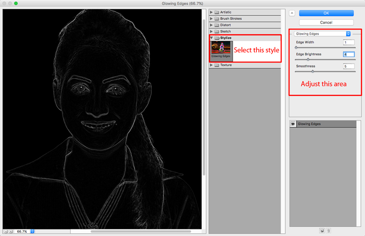Open the 66.7% zoom level dropdown
Screen dimensions: 365x236
coord(32,231)
